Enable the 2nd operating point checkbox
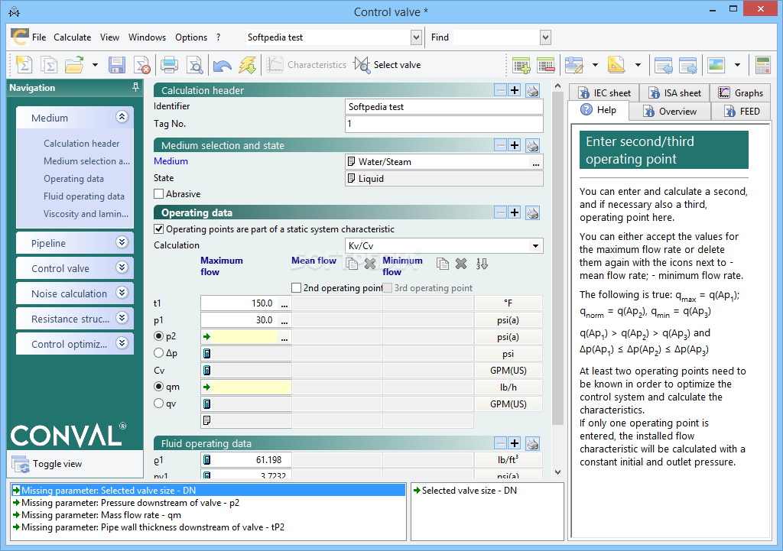 point(297,288)
